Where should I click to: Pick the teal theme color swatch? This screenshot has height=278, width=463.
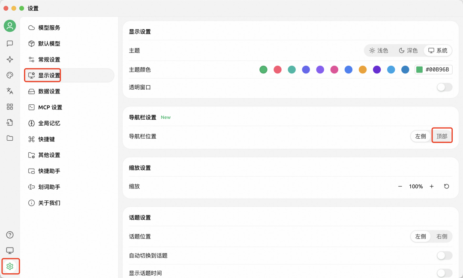292,69
